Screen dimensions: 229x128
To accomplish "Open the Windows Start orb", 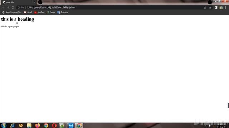I will [4, 126].
